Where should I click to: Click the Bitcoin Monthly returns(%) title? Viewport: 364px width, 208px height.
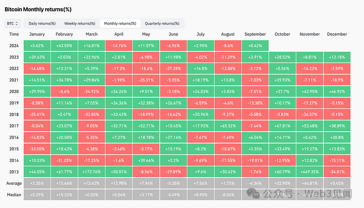[38, 10]
